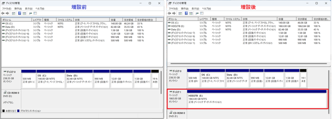
Task: Open Help icon in the 増設前 window toolbar
Action: 20,13
